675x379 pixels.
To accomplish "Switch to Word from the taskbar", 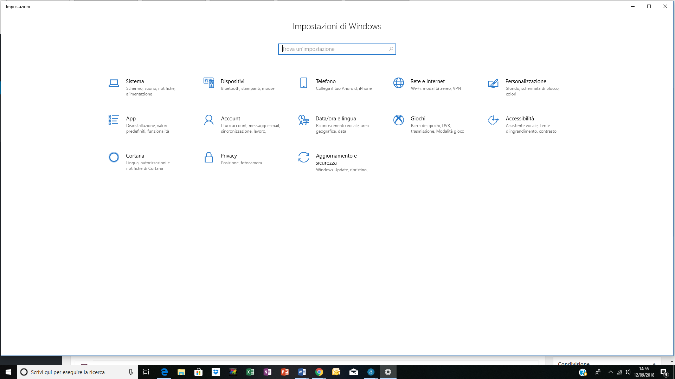I will [302, 372].
